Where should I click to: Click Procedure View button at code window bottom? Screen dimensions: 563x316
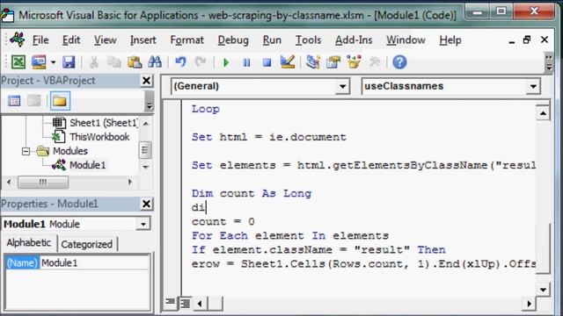(170, 303)
